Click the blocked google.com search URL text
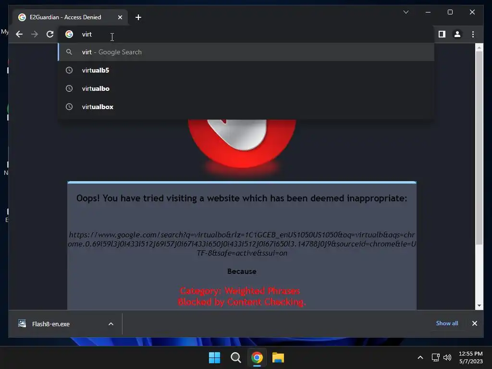Image resolution: width=492 pixels, height=369 pixels. click(242, 244)
